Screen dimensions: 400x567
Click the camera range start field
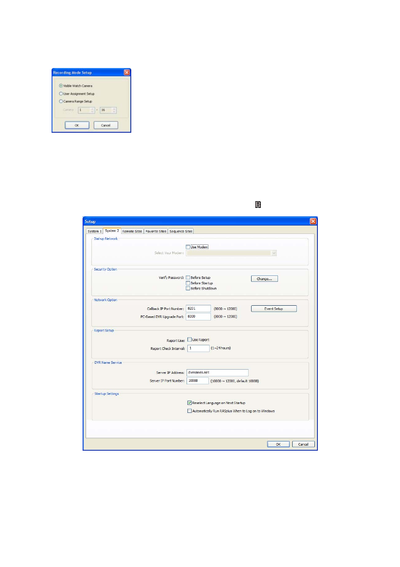[86, 110]
